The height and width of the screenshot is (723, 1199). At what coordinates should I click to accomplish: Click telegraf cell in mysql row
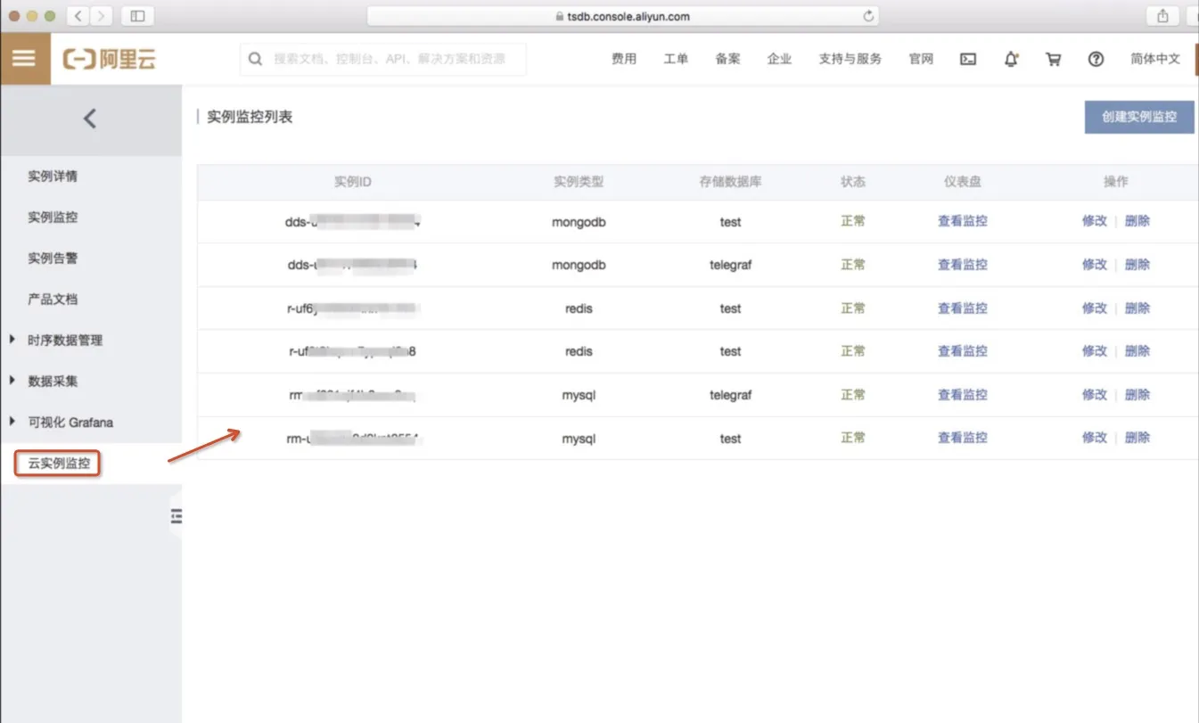(731, 395)
